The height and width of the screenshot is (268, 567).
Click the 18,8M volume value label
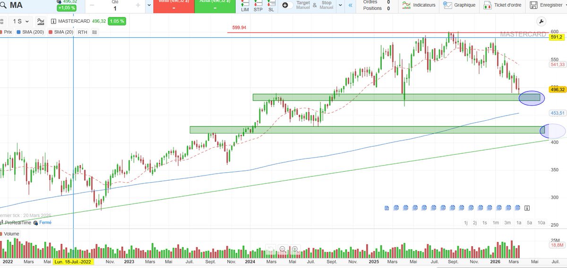557,245
